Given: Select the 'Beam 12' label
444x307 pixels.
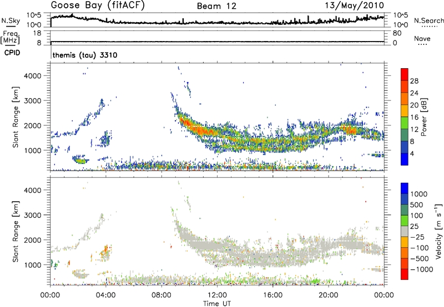Looking at the screenshot, I should (x=216, y=6).
